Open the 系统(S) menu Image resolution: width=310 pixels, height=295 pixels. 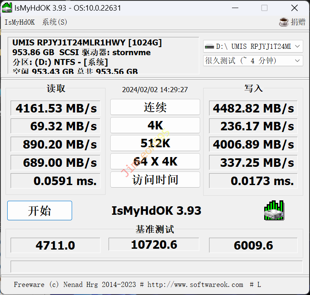coord(55,22)
